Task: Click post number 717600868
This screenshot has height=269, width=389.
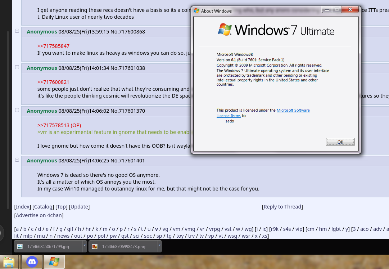Action: click(132, 32)
